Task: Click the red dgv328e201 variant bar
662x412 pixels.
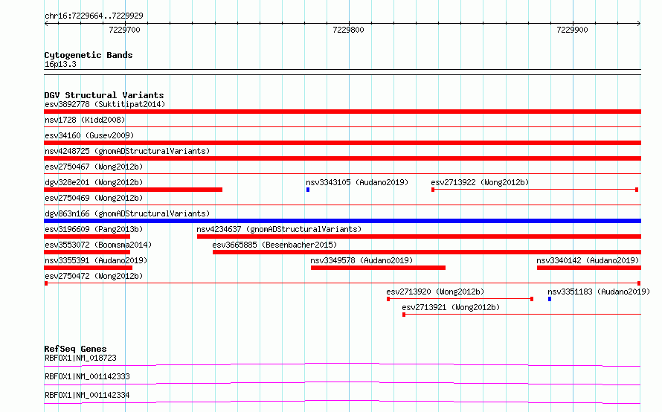Action: coord(133,190)
